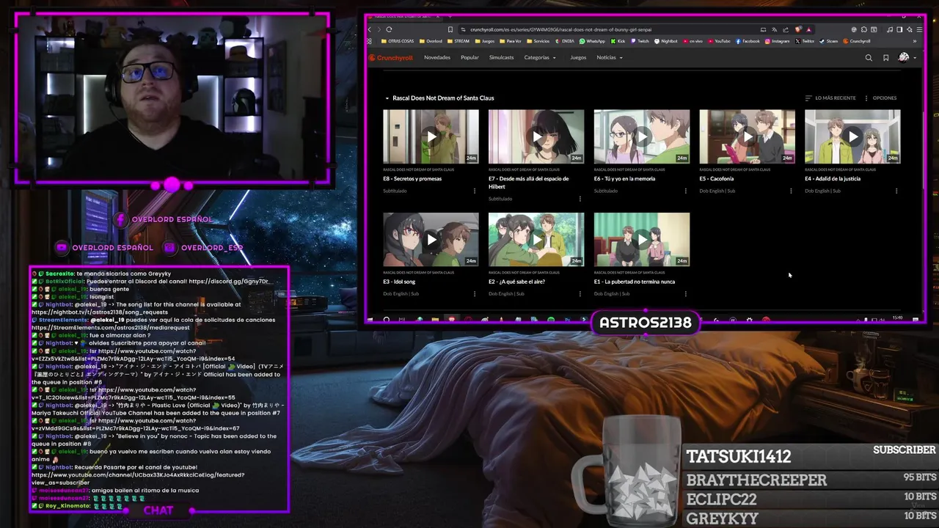Screen dimensions: 939x528
Task: Play episode E3 - Idol song thumbnail
Action: (x=431, y=240)
